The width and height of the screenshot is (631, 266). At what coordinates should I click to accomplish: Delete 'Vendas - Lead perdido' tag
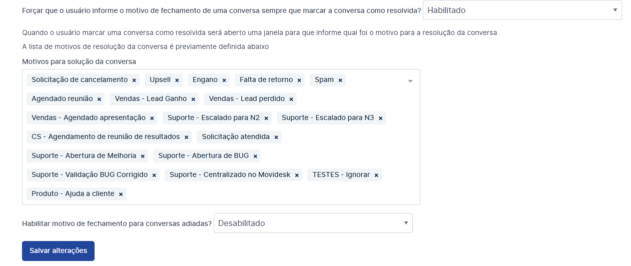[x=291, y=99]
